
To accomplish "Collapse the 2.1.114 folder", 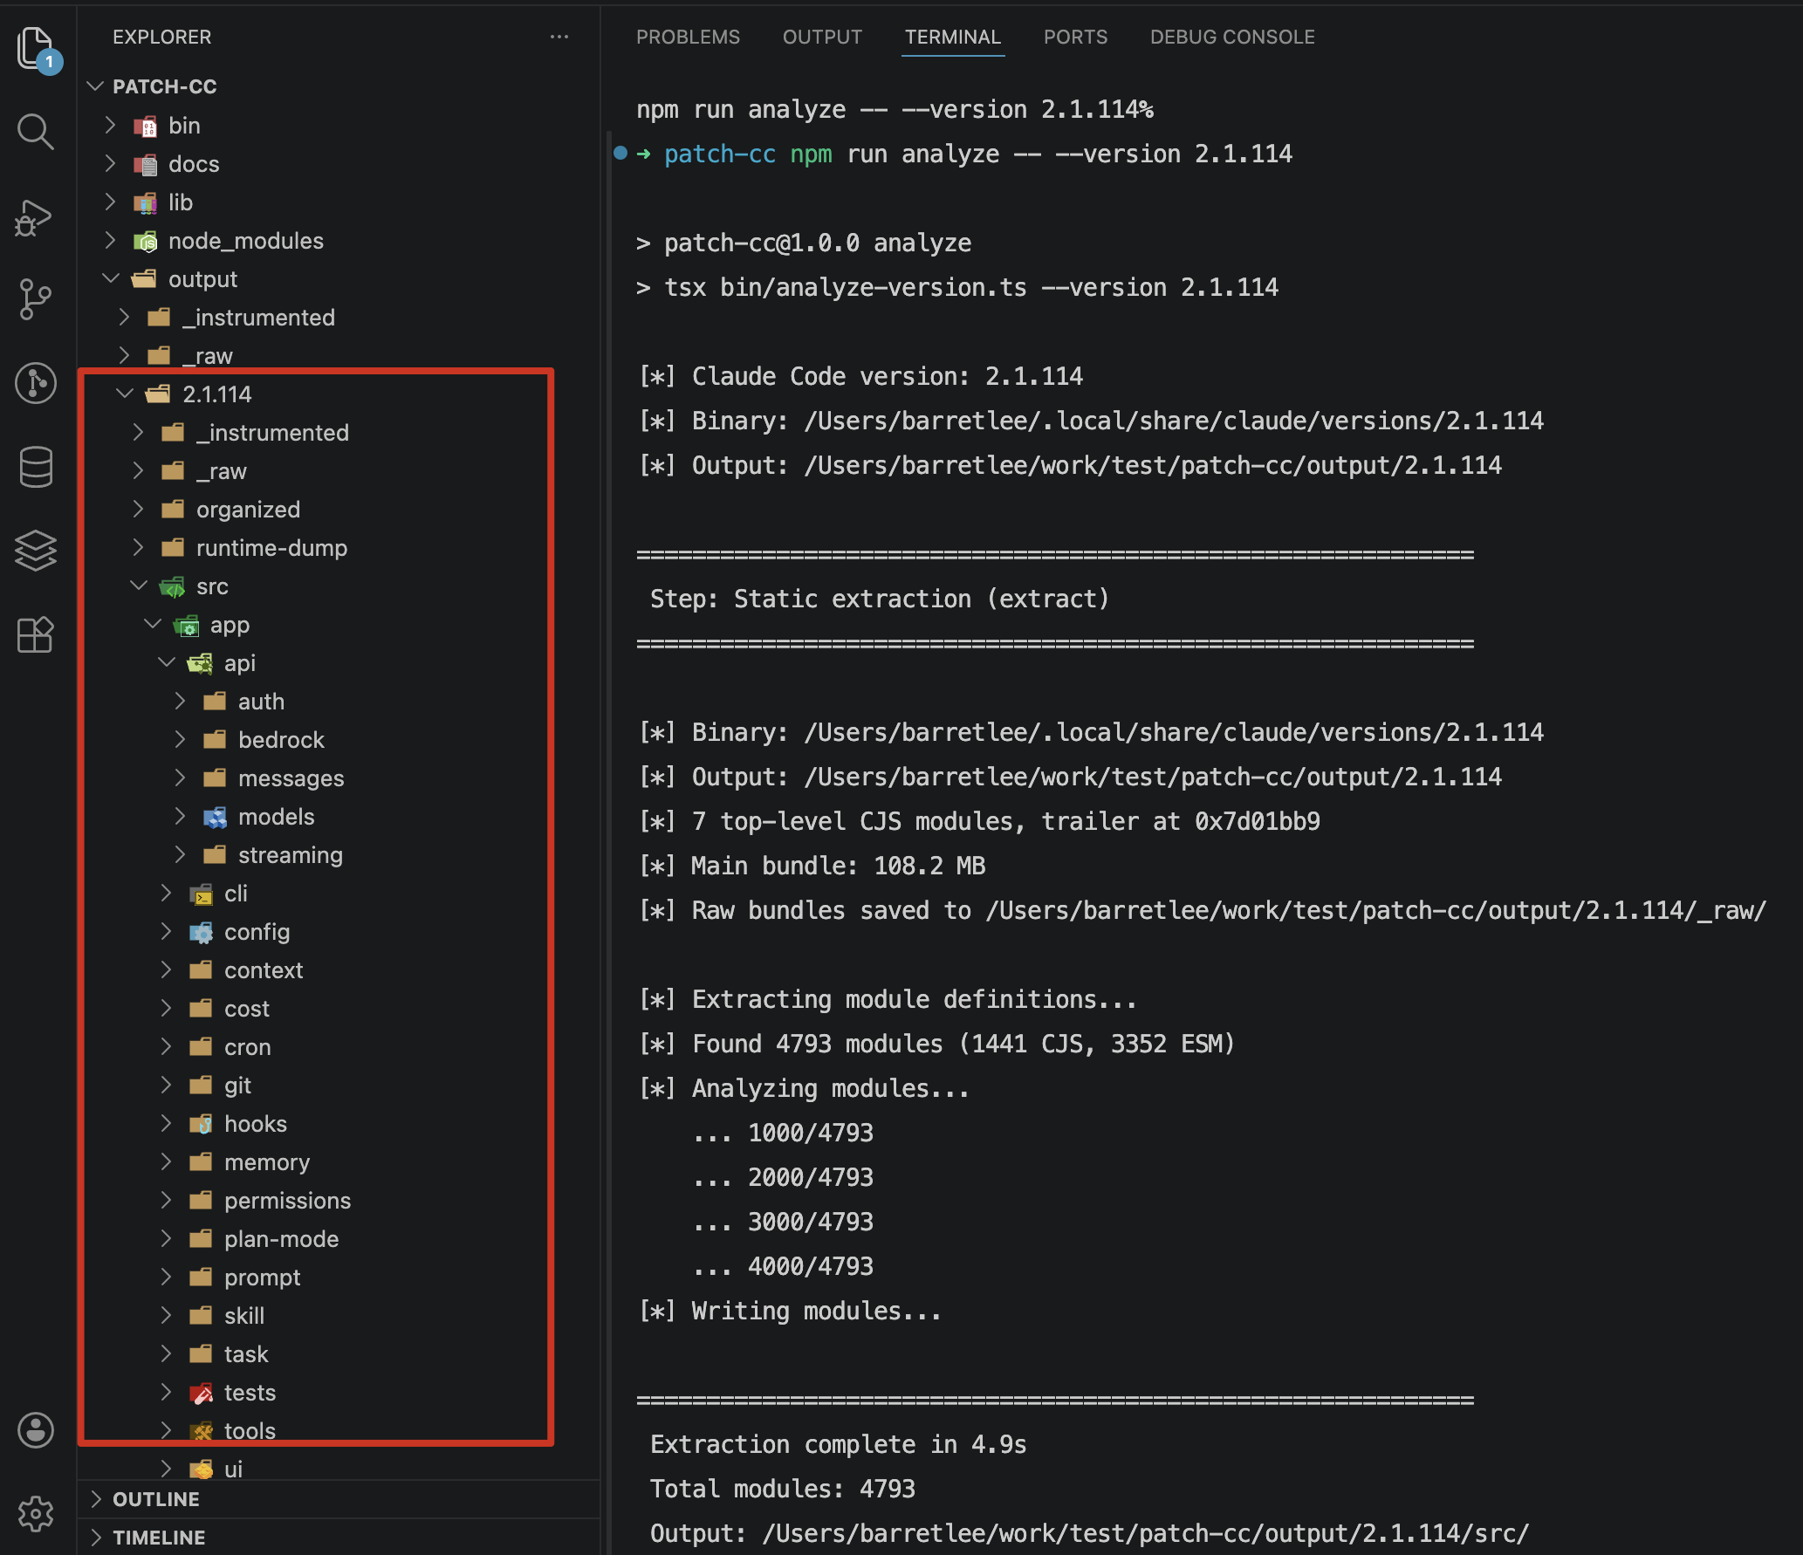I will pyautogui.click(x=216, y=394).
